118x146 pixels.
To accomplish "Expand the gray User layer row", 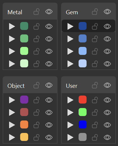I will click(70, 137).
